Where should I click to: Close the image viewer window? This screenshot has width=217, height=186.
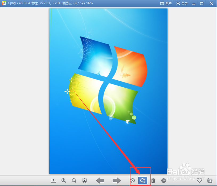pos(211,3)
